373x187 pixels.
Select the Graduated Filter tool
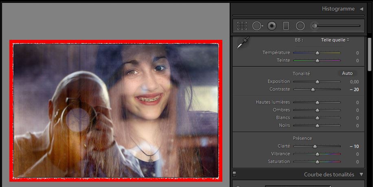pyautogui.click(x=286, y=26)
